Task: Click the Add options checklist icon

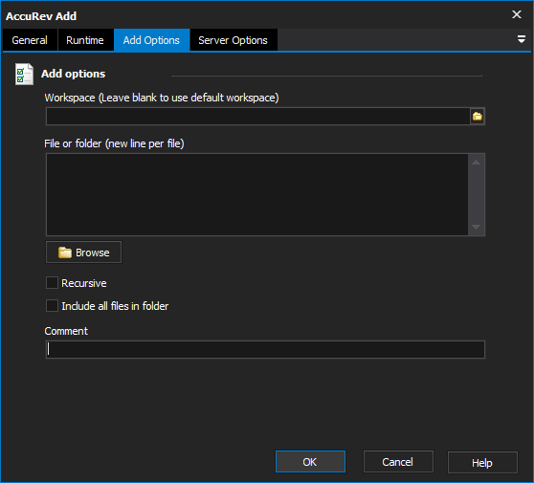Action: click(24, 75)
